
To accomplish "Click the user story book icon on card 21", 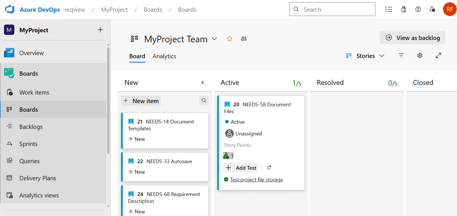I will click(x=131, y=121).
